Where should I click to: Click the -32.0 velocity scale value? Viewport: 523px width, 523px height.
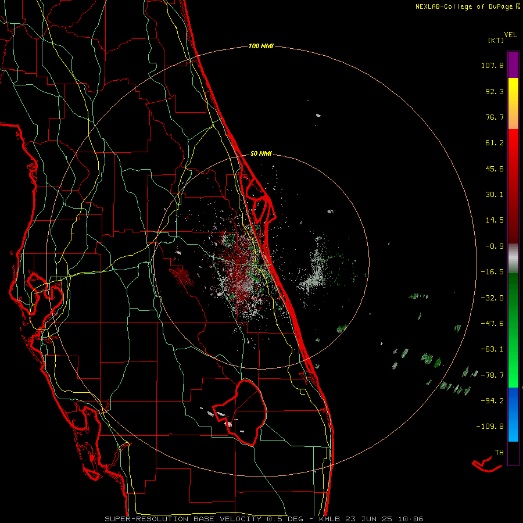(492, 298)
